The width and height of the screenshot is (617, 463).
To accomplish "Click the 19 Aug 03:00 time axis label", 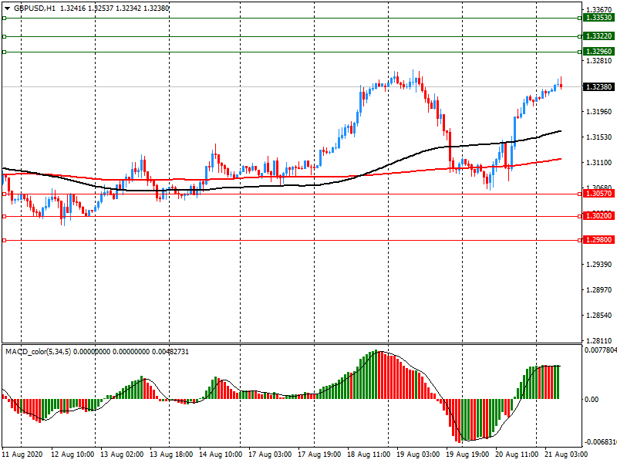I will (x=418, y=455).
